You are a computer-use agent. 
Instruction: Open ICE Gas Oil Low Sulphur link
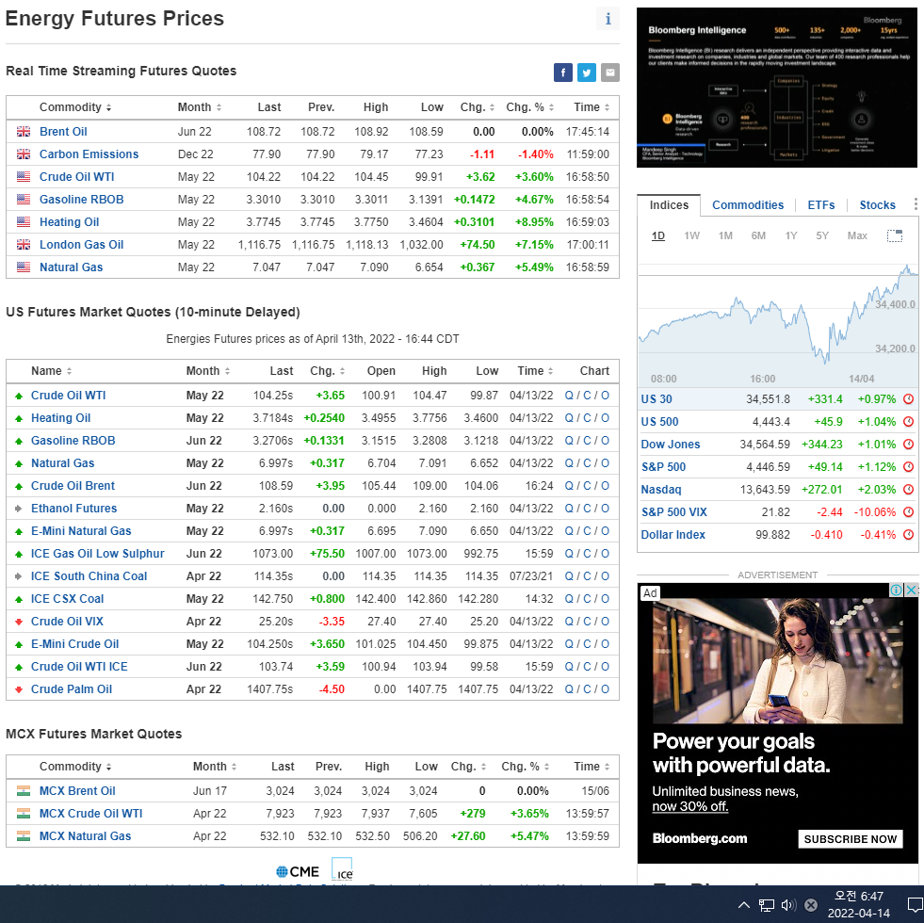tap(97, 554)
